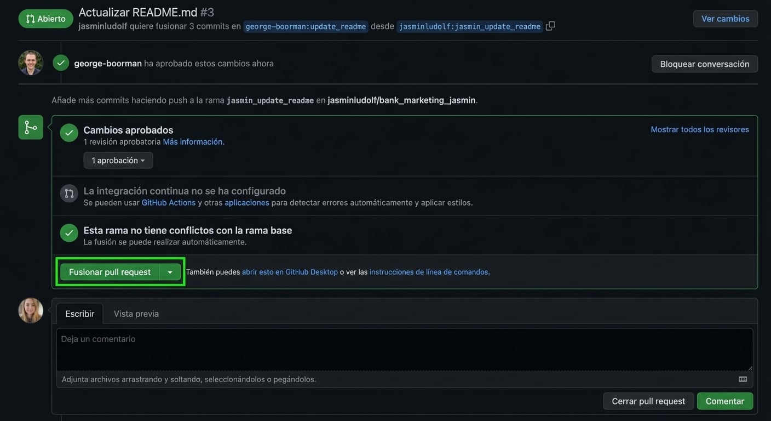
Task: Click Fusionar pull request button
Action: tap(110, 272)
